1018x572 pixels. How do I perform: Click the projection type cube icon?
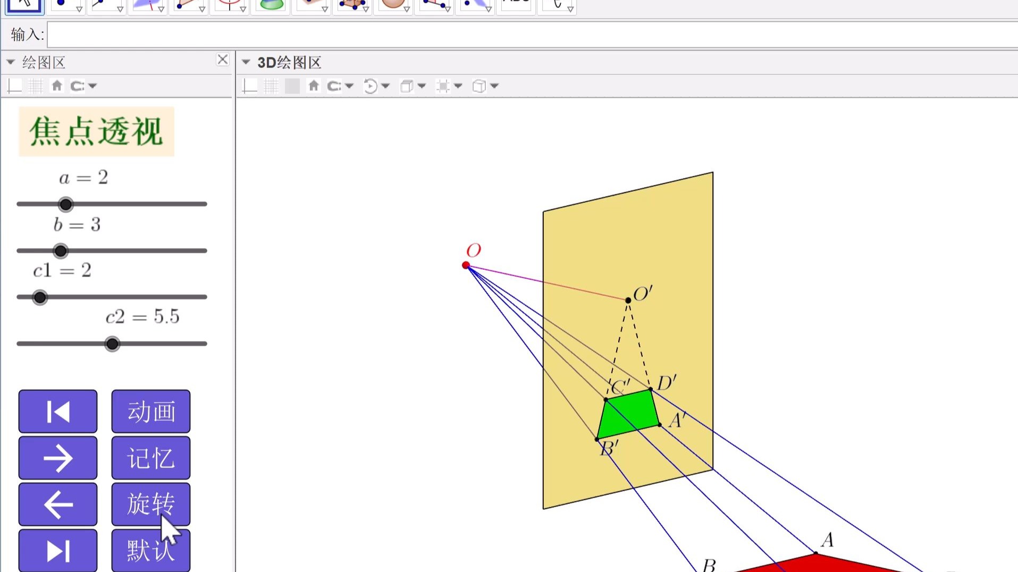[x=479, y=86]
